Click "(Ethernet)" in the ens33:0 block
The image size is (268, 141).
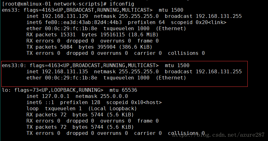[x=171, y=78]
